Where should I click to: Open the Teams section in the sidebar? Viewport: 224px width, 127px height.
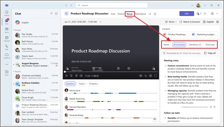point(7,30)
